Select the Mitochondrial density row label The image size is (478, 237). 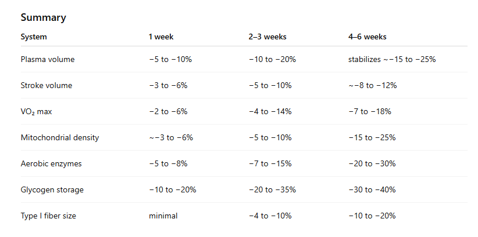click(60, 137)
